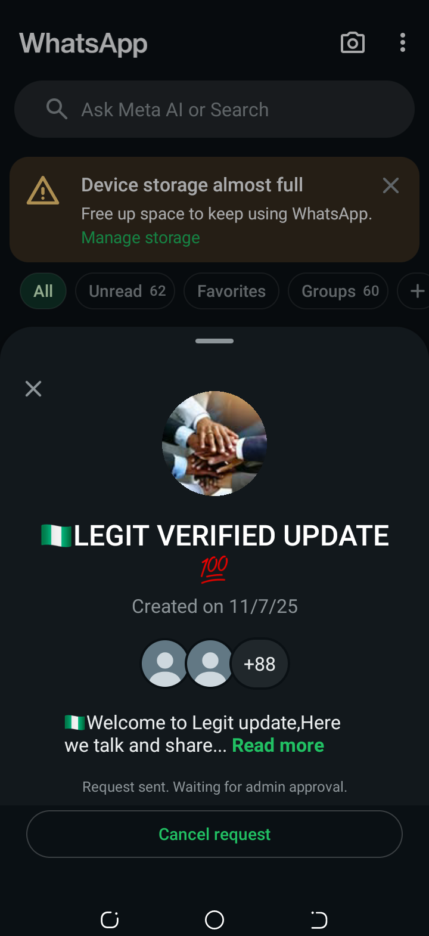Switch to the Unread filter
Viewport: 429px width, 936px height.
pyautogui.click(x=125, y=291)
